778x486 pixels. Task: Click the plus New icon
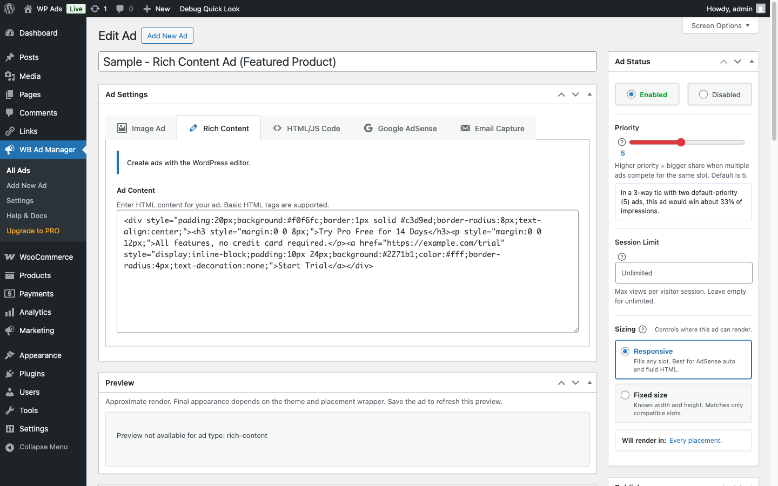[147, 9]
